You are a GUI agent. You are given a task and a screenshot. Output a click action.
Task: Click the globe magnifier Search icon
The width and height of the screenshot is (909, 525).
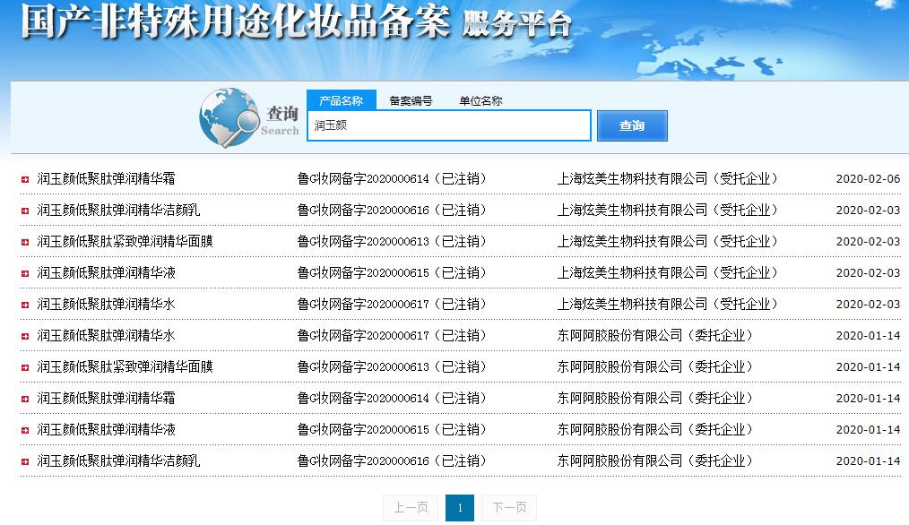[229, 117]
